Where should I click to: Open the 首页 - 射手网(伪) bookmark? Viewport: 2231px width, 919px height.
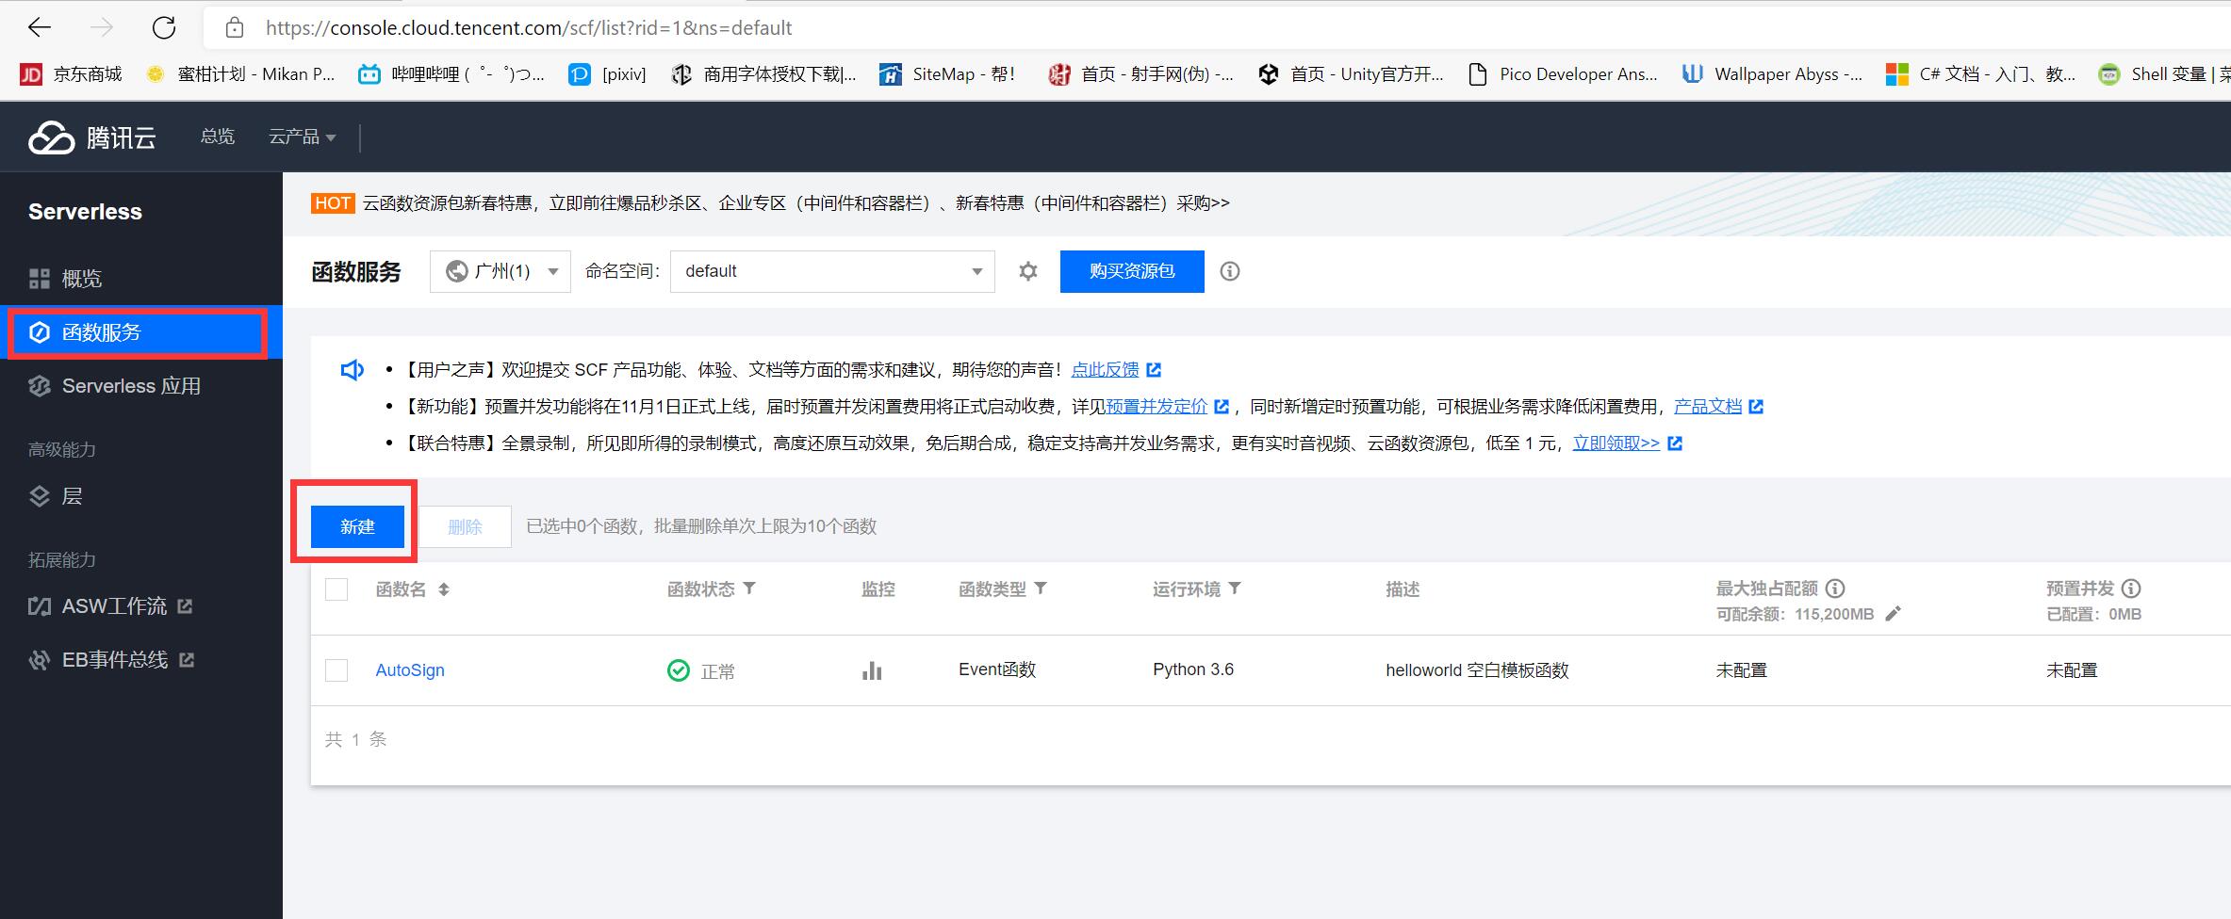pos(1141,74)
